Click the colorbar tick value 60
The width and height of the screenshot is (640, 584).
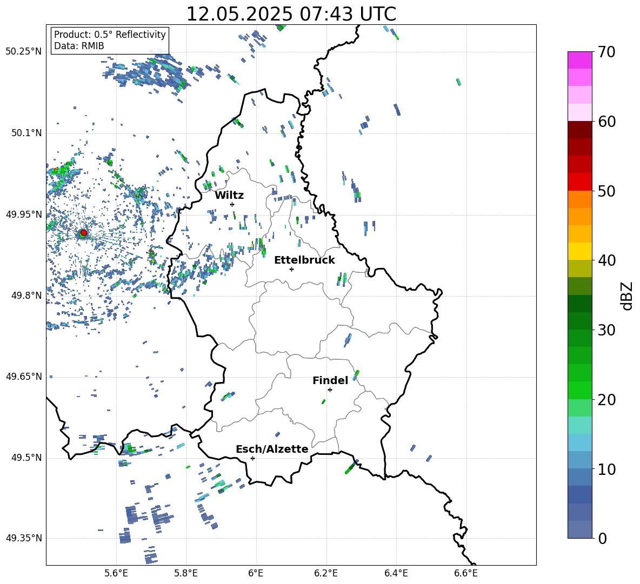coord(606,122)
